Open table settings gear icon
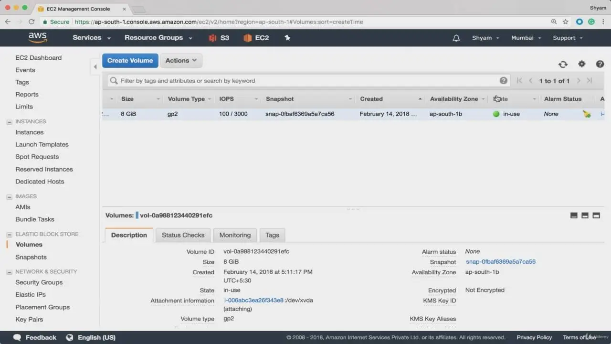This screenshot has height=344, width=611. [581, 64]
